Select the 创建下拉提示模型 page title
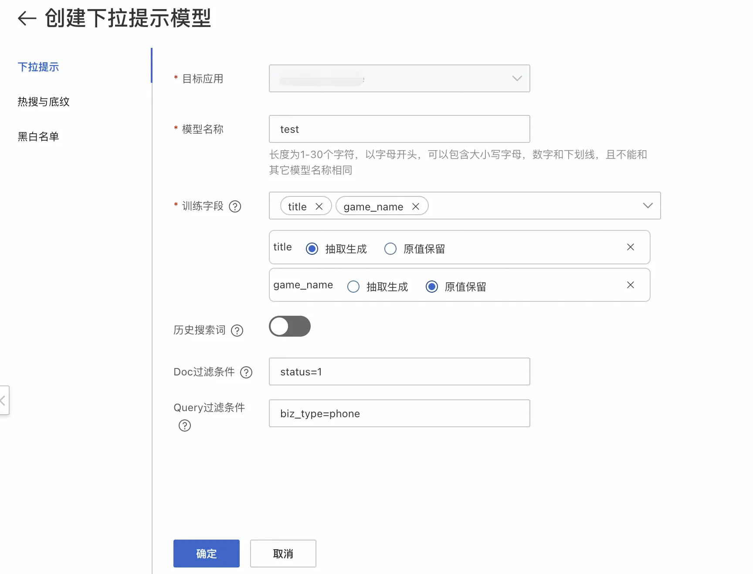Viewport: 753px width, 574px height. pyautogui.click(x=128, y=18)
